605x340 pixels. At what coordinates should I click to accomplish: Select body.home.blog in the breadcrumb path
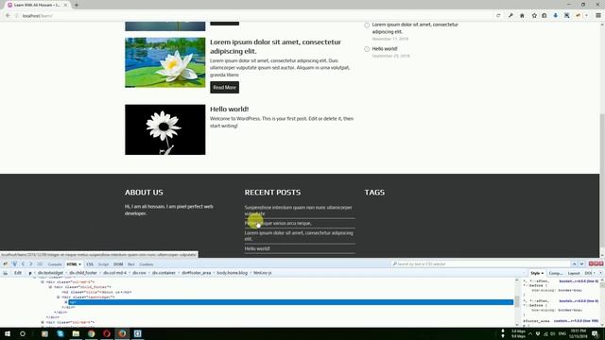232,273
